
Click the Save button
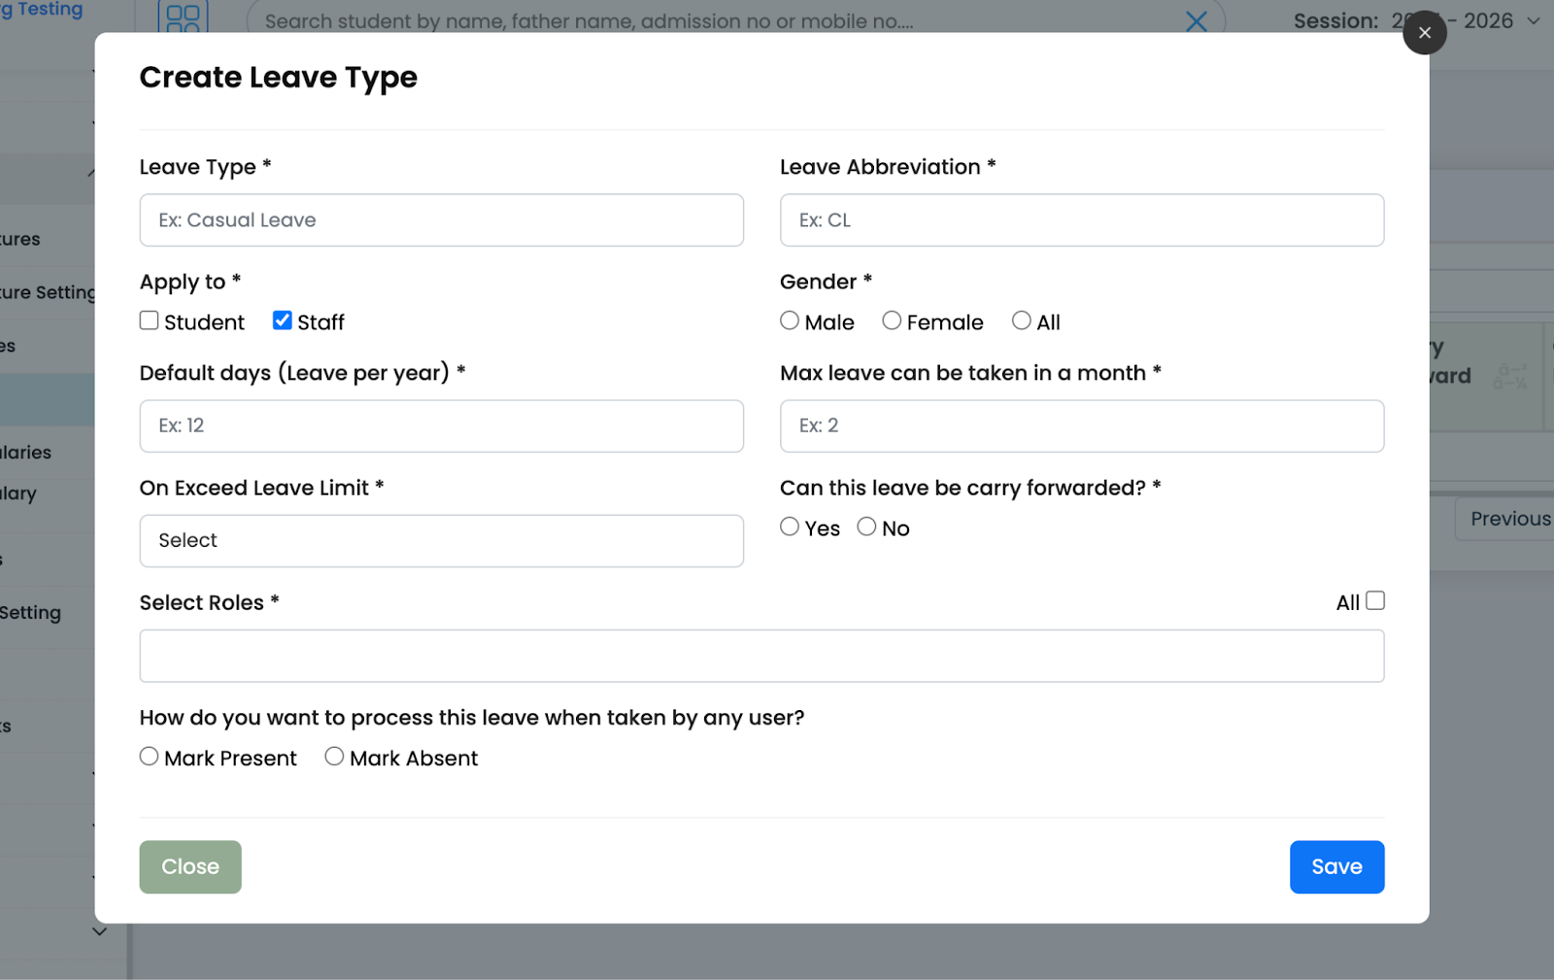point(1336,866)
